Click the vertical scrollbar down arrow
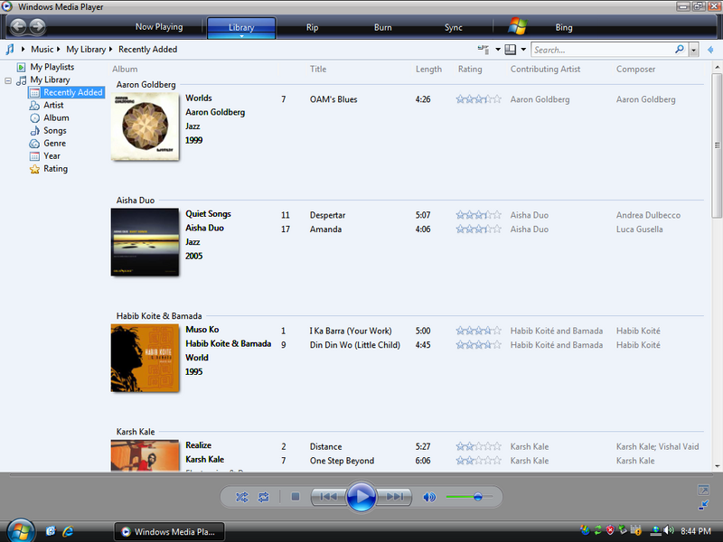Viewport: 723px width, 542px height. [717, 466]
